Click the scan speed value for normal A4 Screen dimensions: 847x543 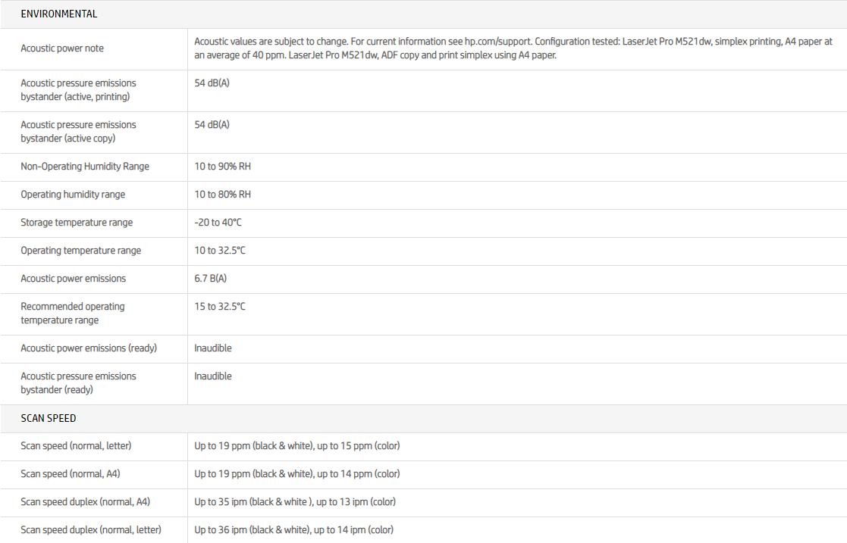(x=296, y=474)
